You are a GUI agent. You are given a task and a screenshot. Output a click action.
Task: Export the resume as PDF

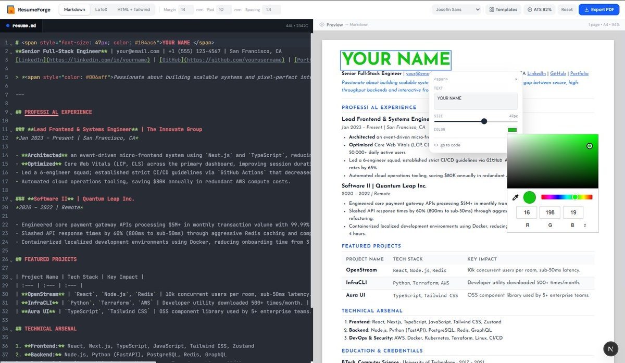pyautogui.click(x=599, y=9)
